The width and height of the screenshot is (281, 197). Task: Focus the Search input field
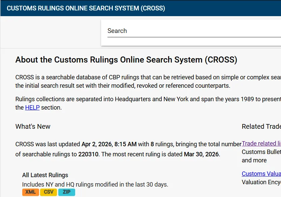(x=192, y=31)
